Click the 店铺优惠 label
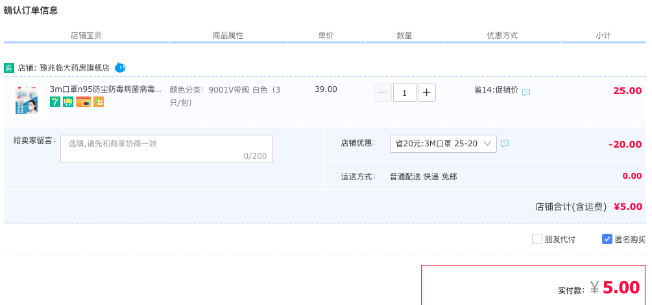652x305 pixels. pos(358,143)
